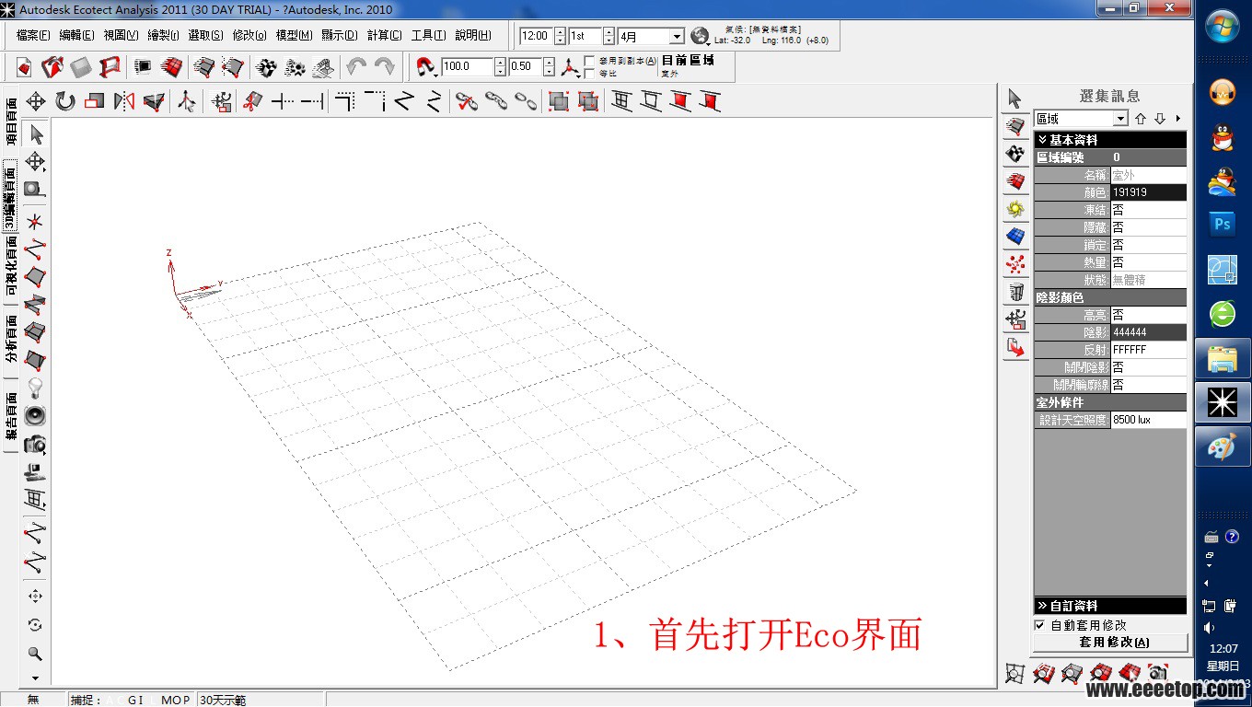The height and width of the screenshot is (707, 1252).
Task: Open the month dropdown showing 4月
Action: coord(677,37)
